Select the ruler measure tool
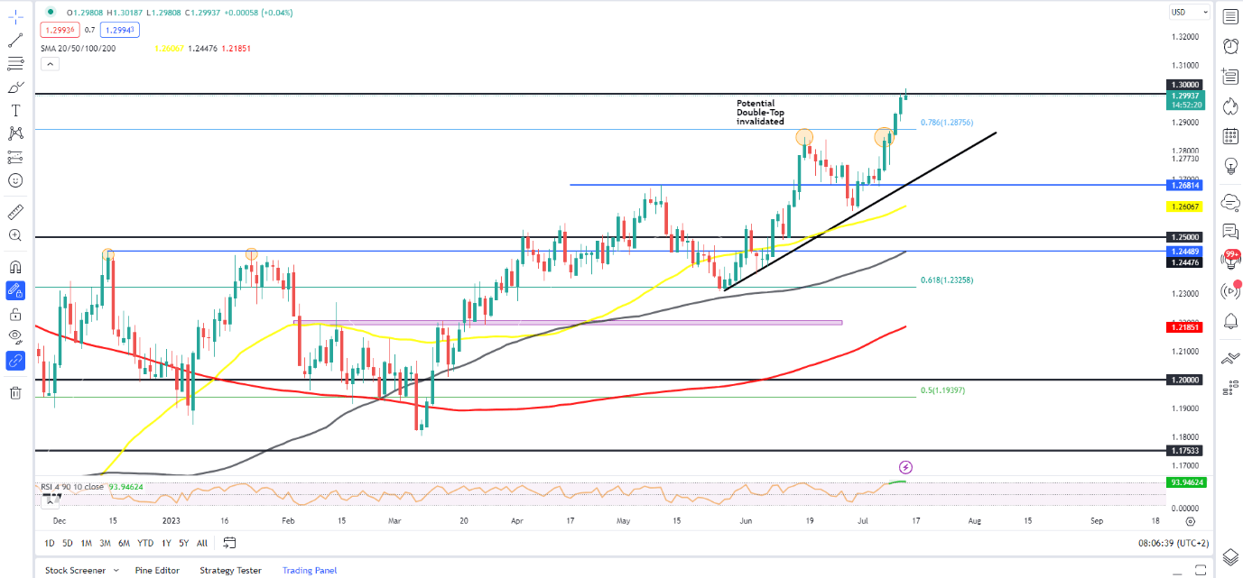 15,212
